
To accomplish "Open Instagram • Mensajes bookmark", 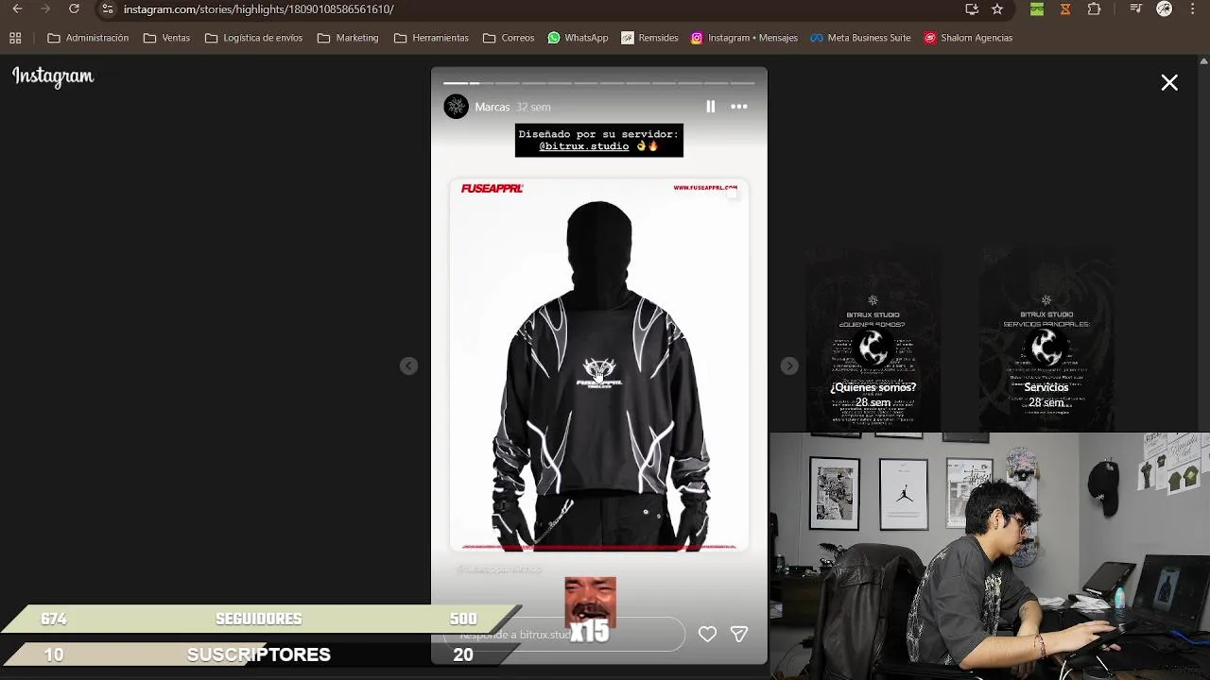I will point(744,38).
